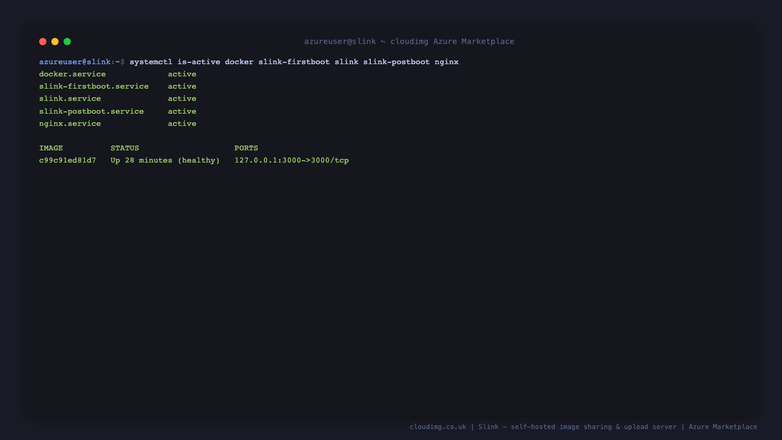Click the terminal title azureuser@slink
Screen dimensions: 782x440
[x=409, y=42]
